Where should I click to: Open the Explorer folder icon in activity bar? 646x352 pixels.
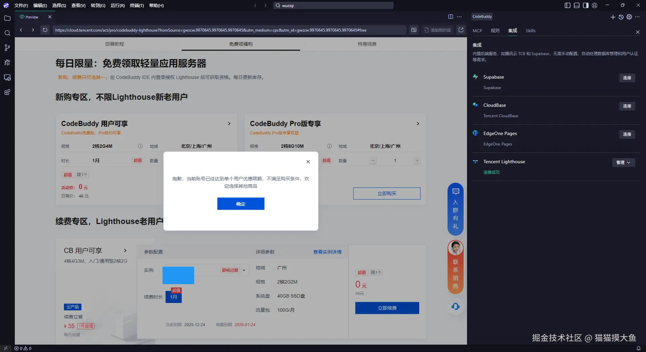click(7, 18)
